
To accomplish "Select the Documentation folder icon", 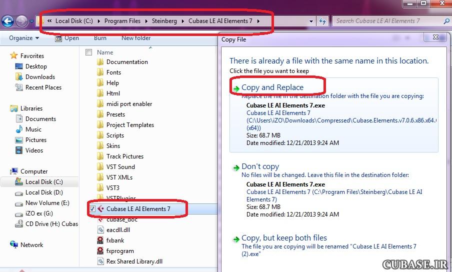I will pyautogui.click(x=100, y=62).
